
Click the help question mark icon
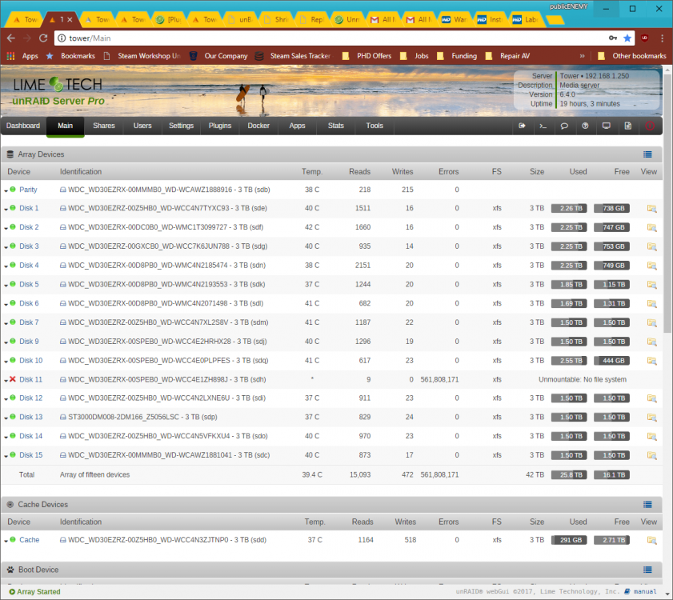pyautogui.click(x=585, y=126)
